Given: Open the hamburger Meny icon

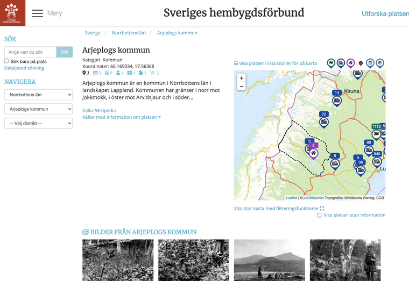Looking at the screenshot, I should [x=37, y=13].
